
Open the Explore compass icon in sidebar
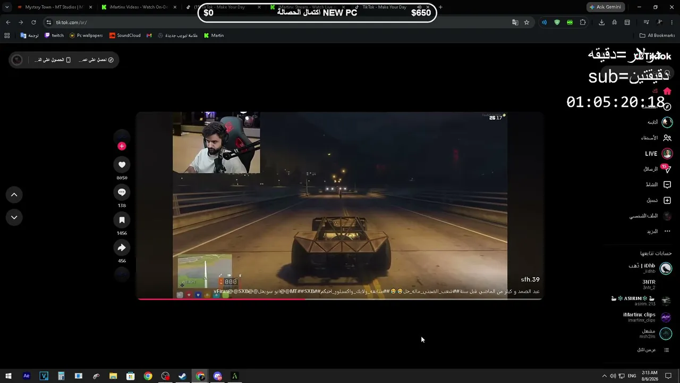(667, 106)
